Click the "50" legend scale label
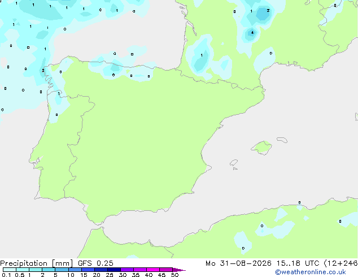The image size is (358, 277). [174, 275]
